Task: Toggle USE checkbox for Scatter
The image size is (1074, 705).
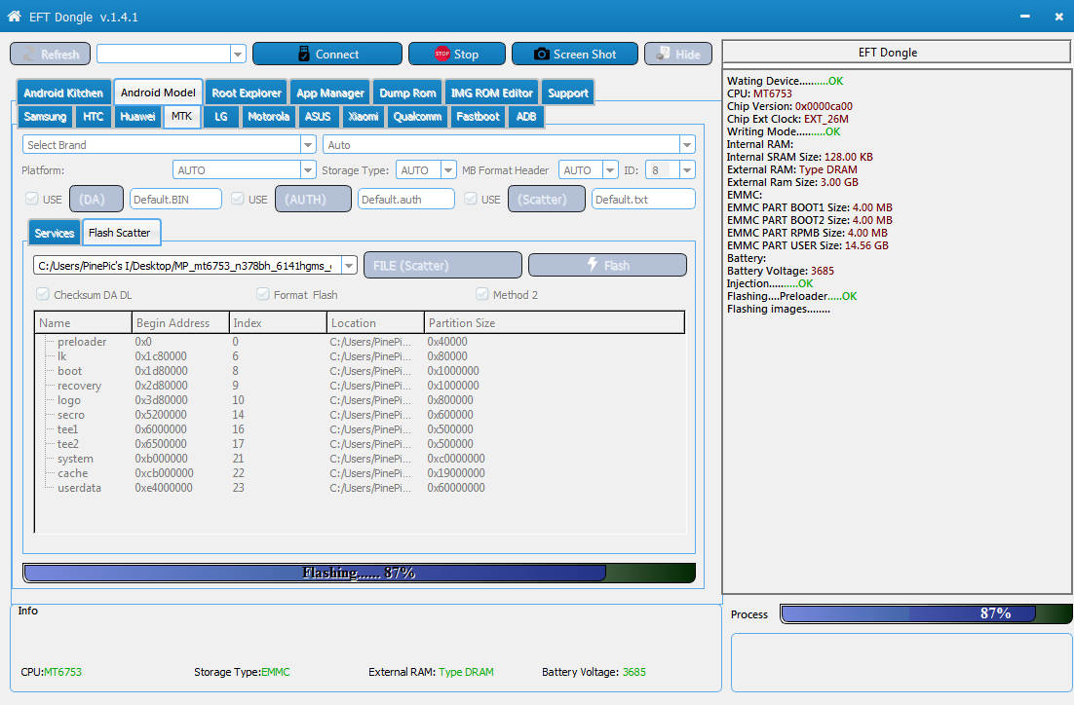Action: pyautogui.click(x=470, y=199)
